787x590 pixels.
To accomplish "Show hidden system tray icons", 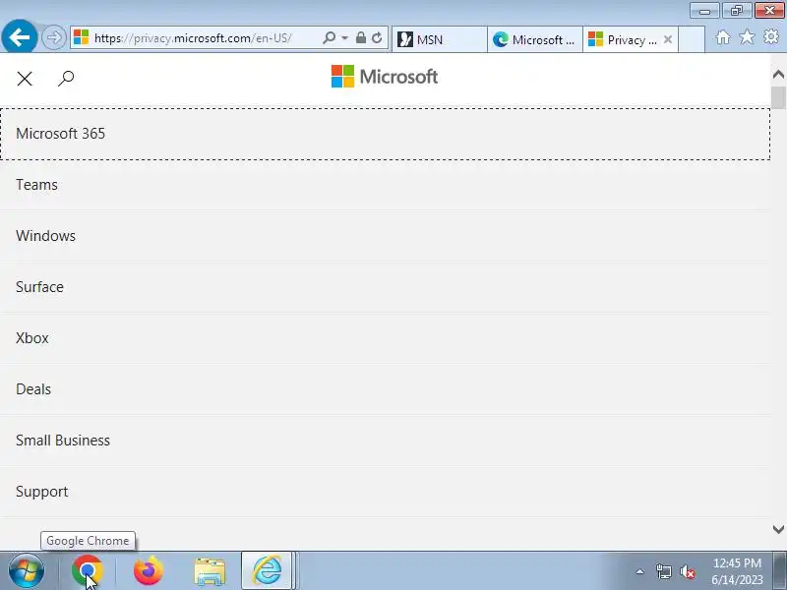I will point(640,571).
